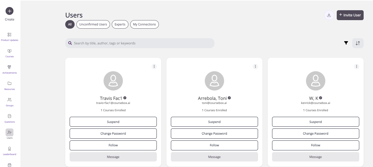Follow Travis Fac1
Image resolution: width=373 pixels, height=167 pixels.
click(113, 145)
